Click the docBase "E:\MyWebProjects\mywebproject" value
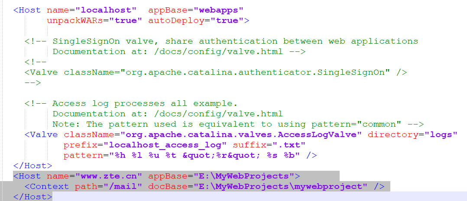467x201 pixels. pyautogui.click(x=280, y=186)
